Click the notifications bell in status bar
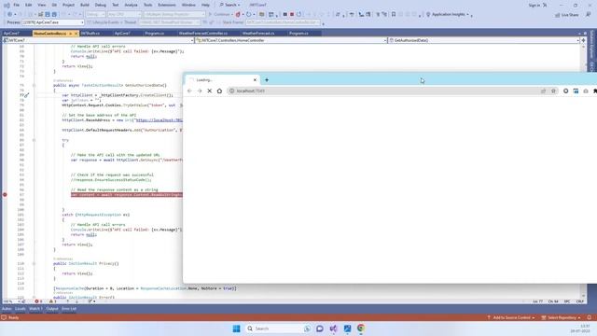This screenshot has height=336, width=597. [x=589, y=317]
